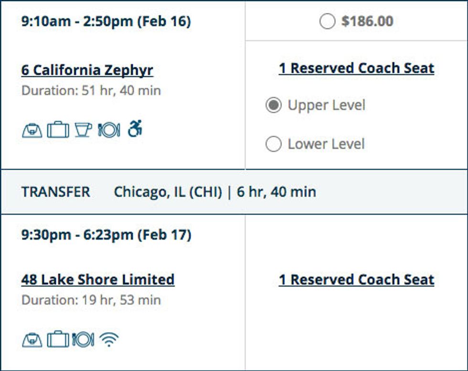Open the 48 Lake Shore Limited link
This screenshot has height=371, width=468.
click(x=98, y=279)
